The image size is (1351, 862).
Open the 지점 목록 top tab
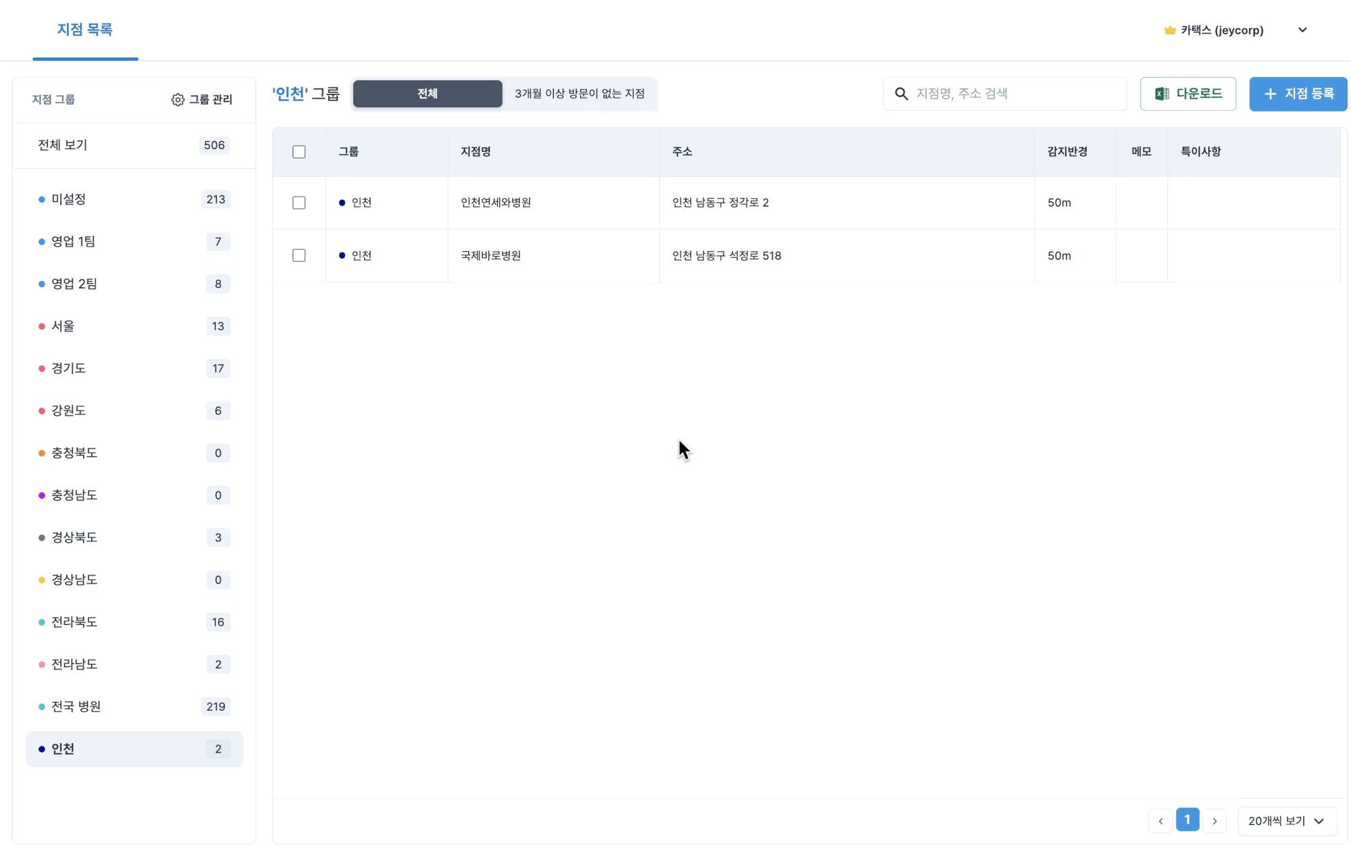[x=85, y=30]
